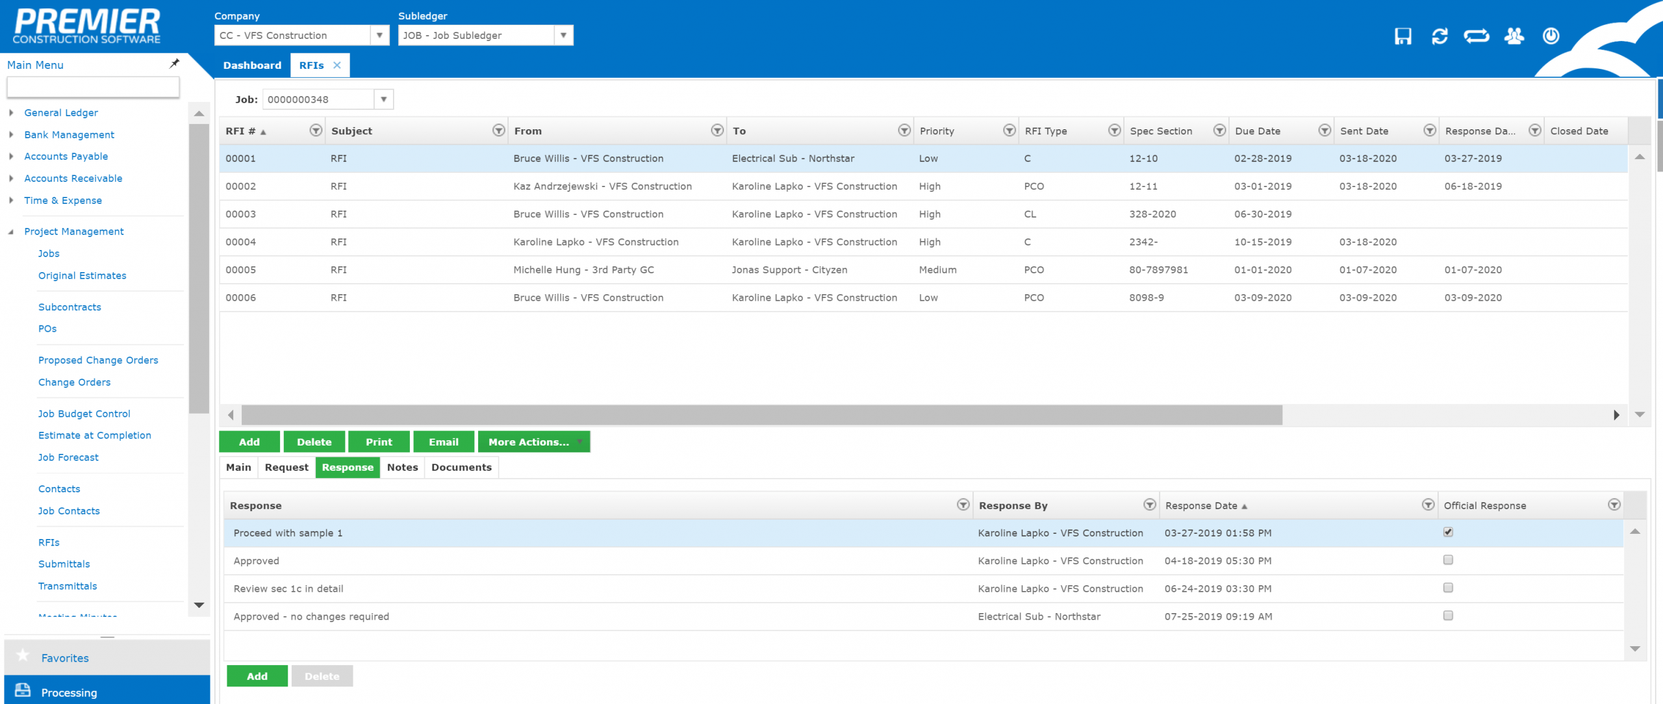
Task: Pin the Main Menu panel
Action: pos(174,64)
